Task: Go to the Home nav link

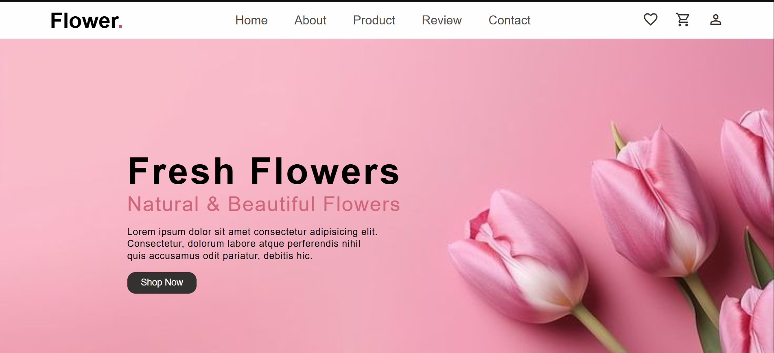Action: coord(251,20)
